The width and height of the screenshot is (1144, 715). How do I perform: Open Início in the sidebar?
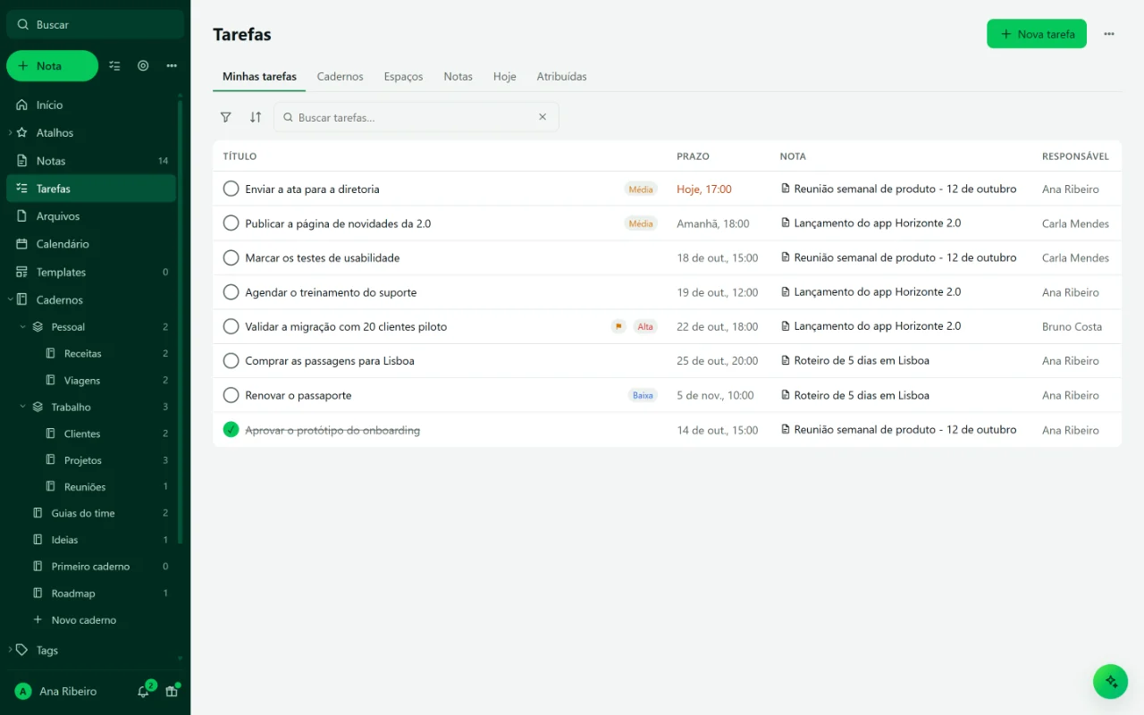pos(91,105)
